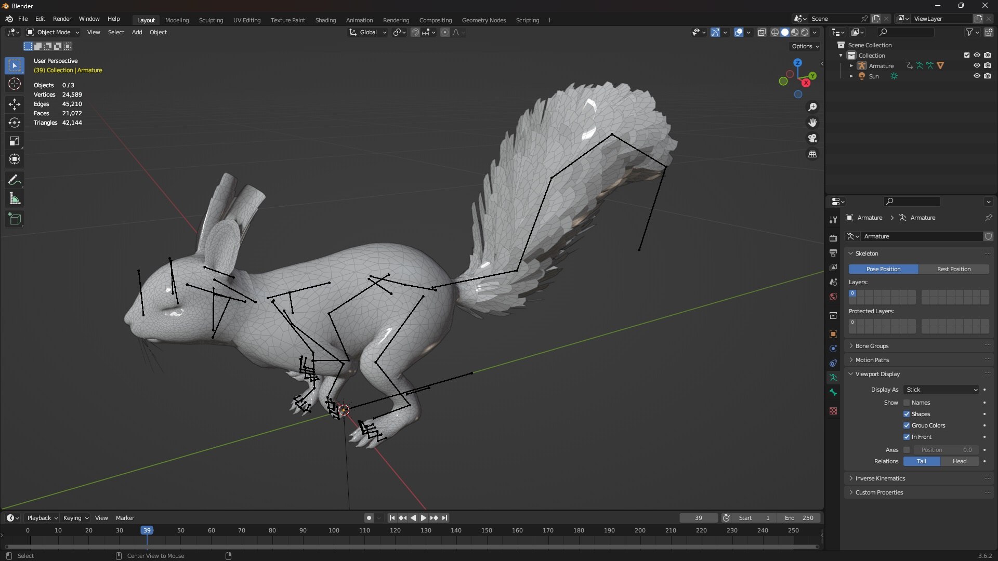Open the World properties tab
Viewport: 998px width, 561px height.
click(833, 297)
